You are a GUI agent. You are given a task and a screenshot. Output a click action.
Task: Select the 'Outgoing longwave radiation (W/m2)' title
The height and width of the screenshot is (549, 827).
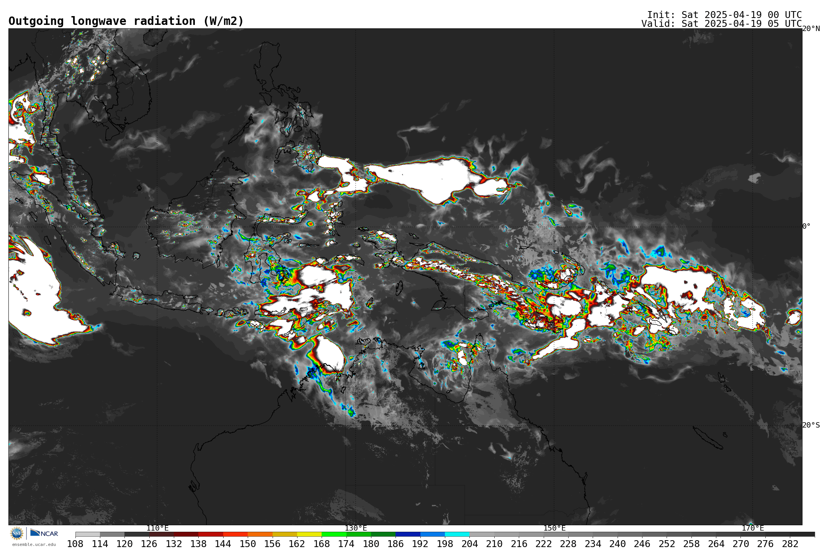pyautogui.click(x=126, y=21)
